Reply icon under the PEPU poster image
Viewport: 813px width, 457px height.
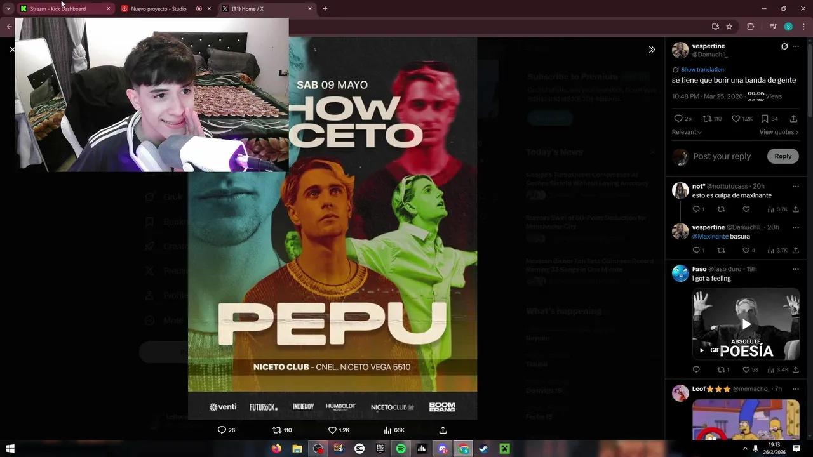click(226, 430)
